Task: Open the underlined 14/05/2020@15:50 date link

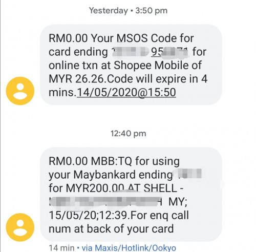Action: click(126, 92)
